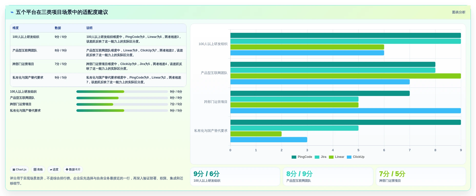
Task: Toggle the ClickUp legend swatch
Action: click(x=349, y=157)
